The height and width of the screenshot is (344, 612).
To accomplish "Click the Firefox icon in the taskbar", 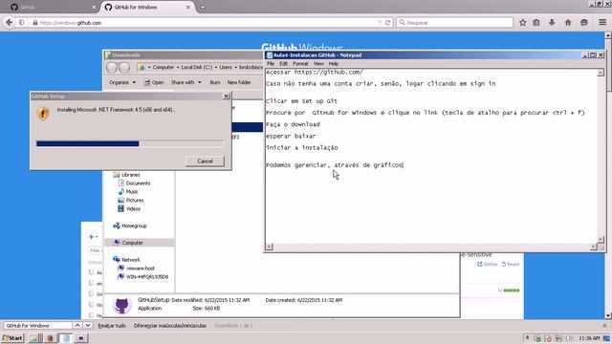I will [x=50, y=338].
